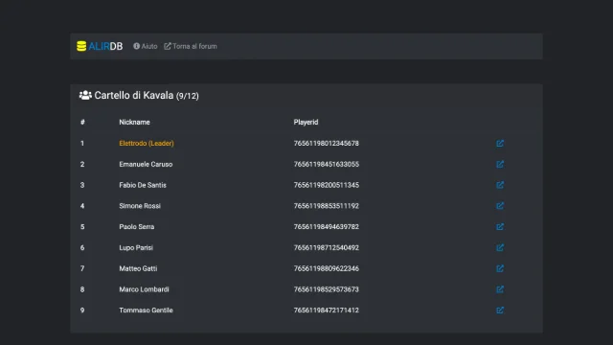Open external link icon for Paolo Serra
The width and height of the screenshot is (613, 345).
(500, 227)
